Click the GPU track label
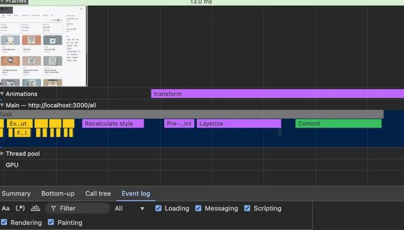Viewport: 404px width, 230px height. (x=12, y=165)
